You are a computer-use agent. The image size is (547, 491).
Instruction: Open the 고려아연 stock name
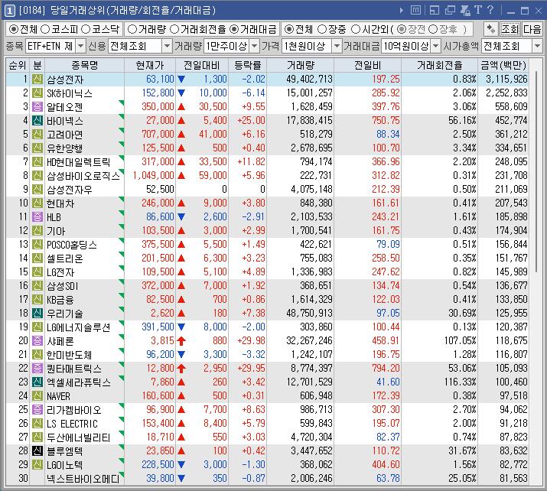(64, 135)
